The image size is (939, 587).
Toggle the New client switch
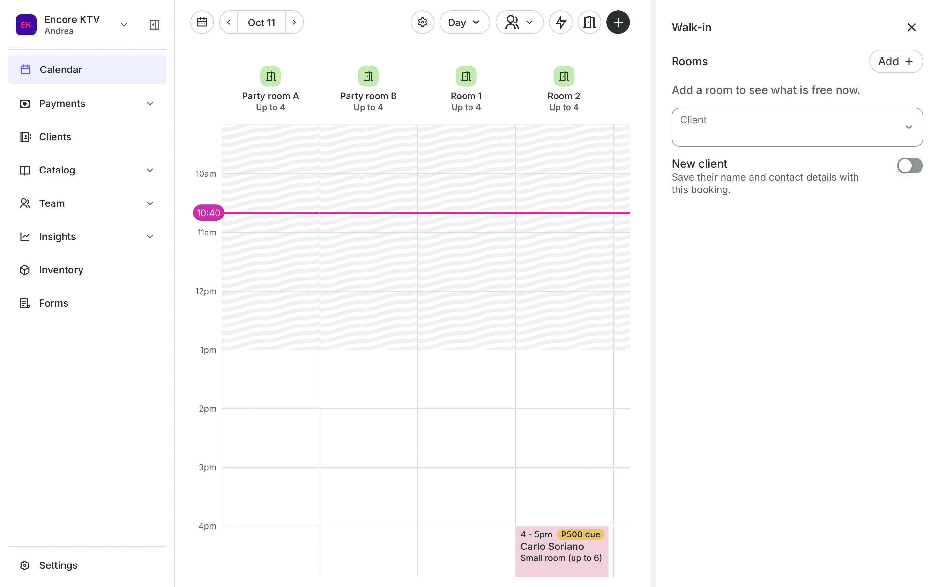(910, 166)
